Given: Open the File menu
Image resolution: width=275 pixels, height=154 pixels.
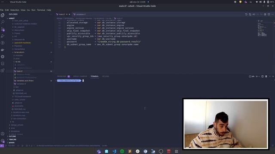Looking at the screenshot, I should [2, 10].
